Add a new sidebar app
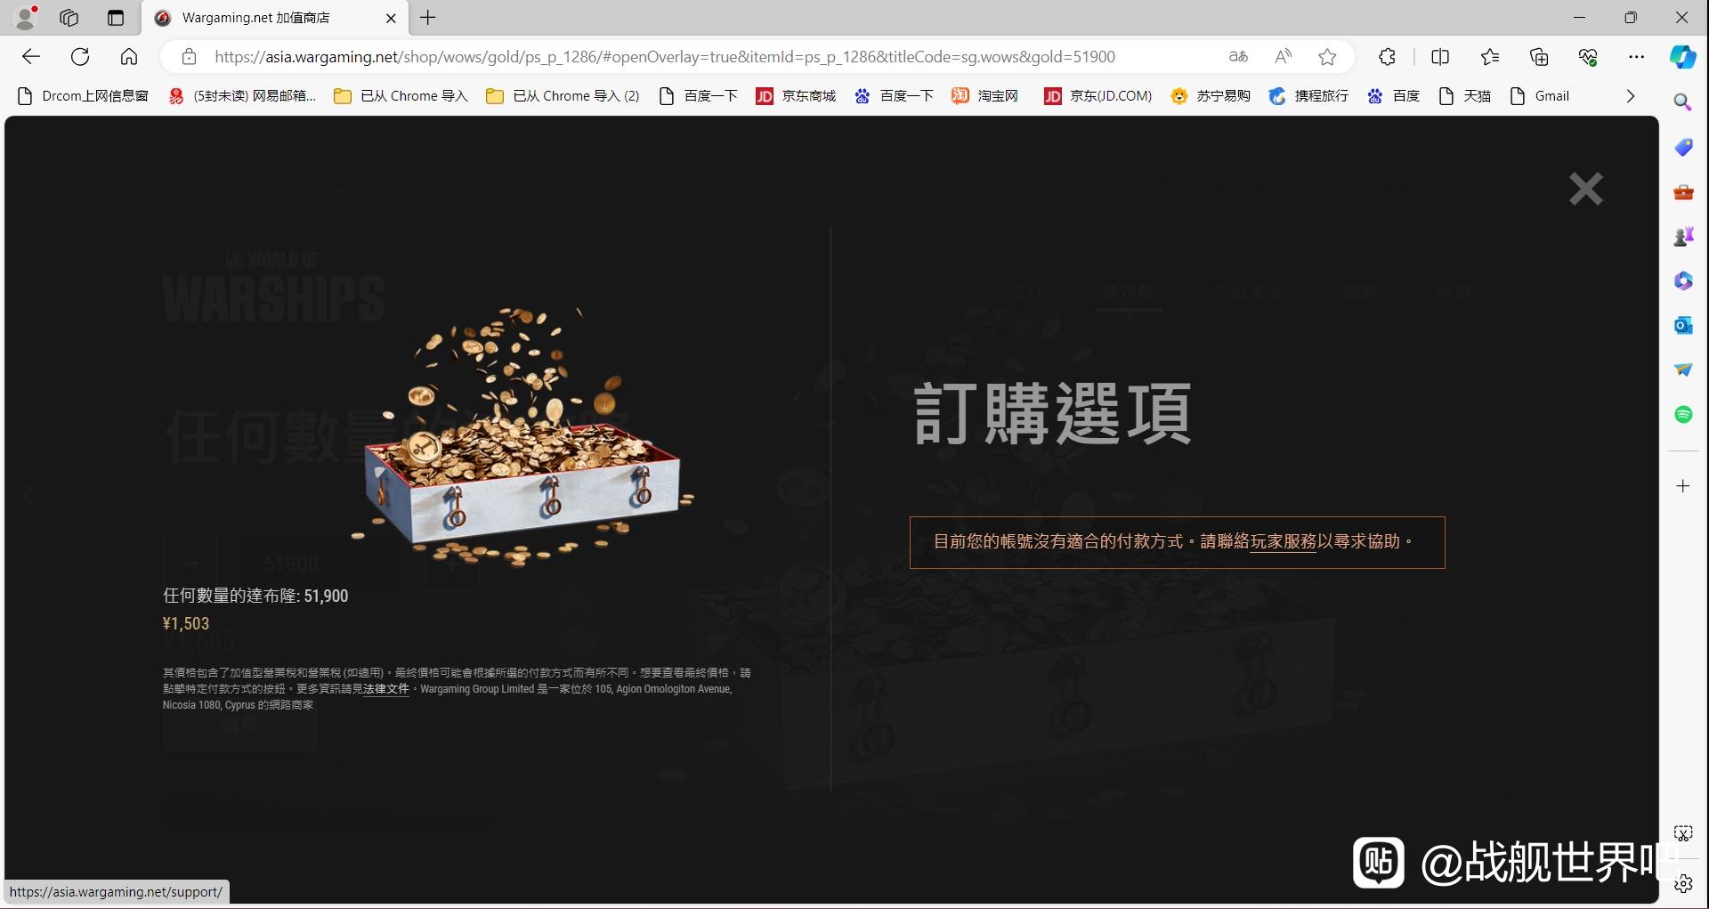 tap(1682, 486)
